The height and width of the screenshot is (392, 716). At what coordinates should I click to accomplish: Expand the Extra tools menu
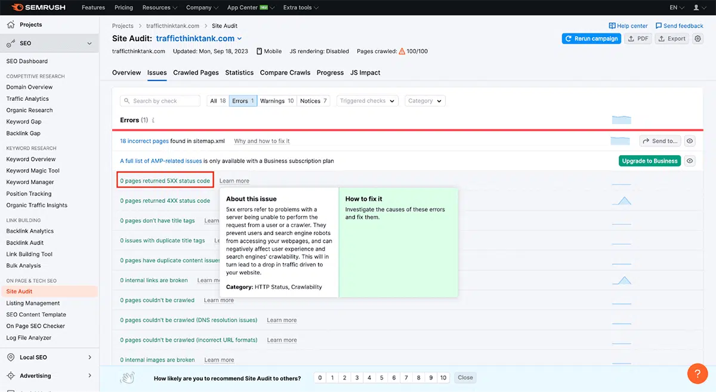301,8
